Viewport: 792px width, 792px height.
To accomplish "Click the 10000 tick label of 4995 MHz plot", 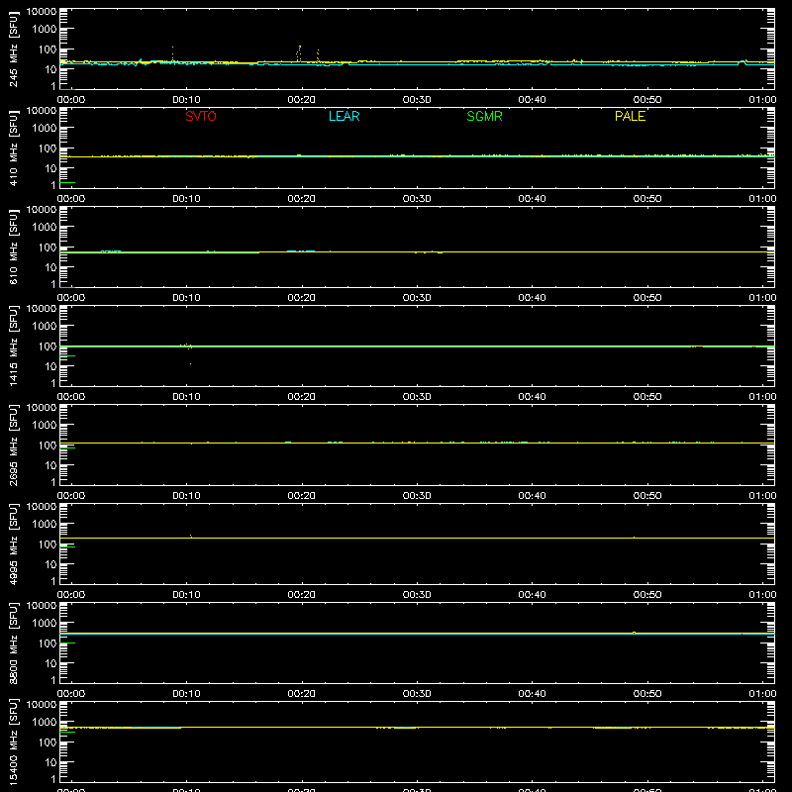I will (x=42, y=507).
